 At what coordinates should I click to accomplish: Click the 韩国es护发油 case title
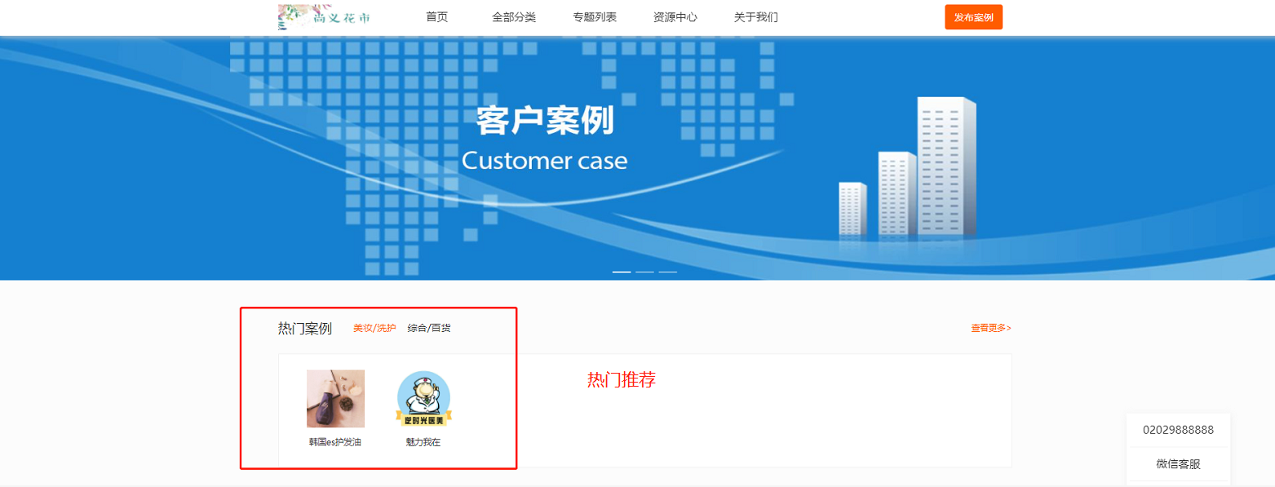pyautogui.click(x=335, y=442)
